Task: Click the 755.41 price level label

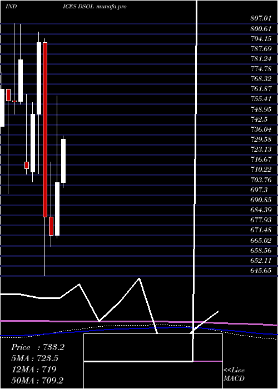Action: point(261,99)
